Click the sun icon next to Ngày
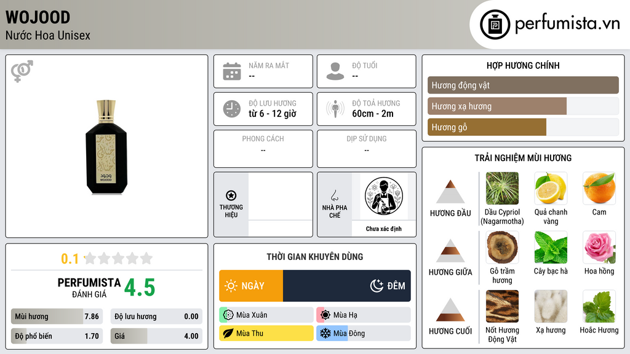The width and height of the screenshot is (630, 354). pyautogui.click(x=231, y=286)
